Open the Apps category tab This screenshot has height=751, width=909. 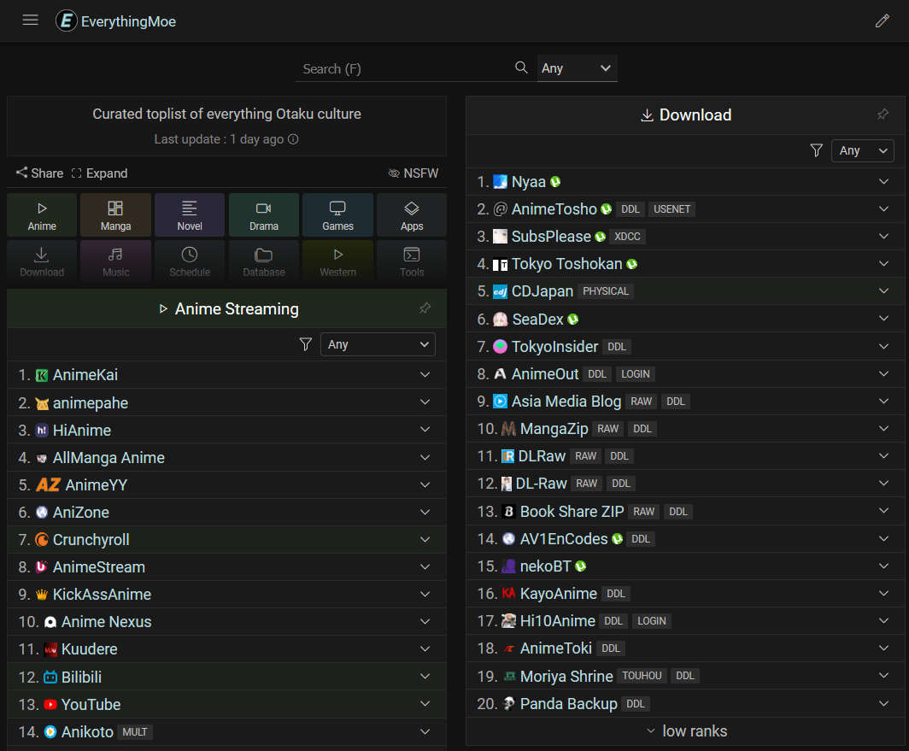click(x=412, y=215)
